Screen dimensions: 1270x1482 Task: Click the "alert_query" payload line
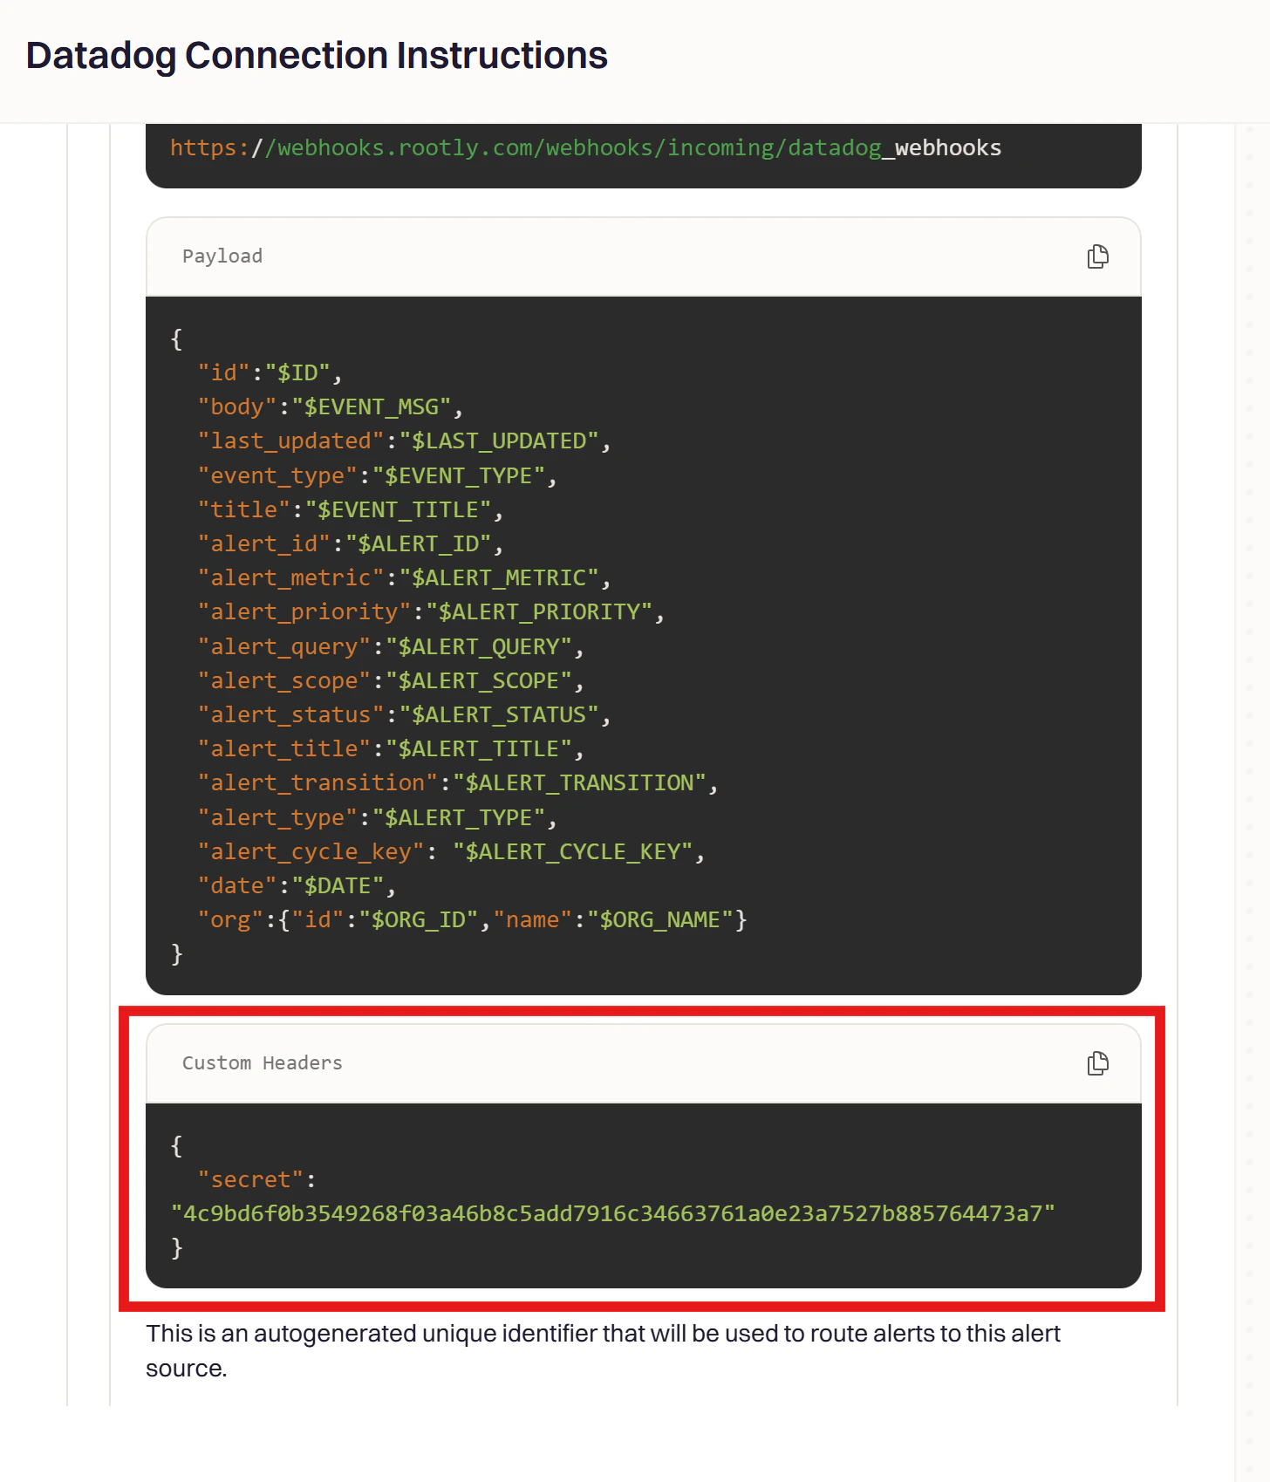[391, 646]
